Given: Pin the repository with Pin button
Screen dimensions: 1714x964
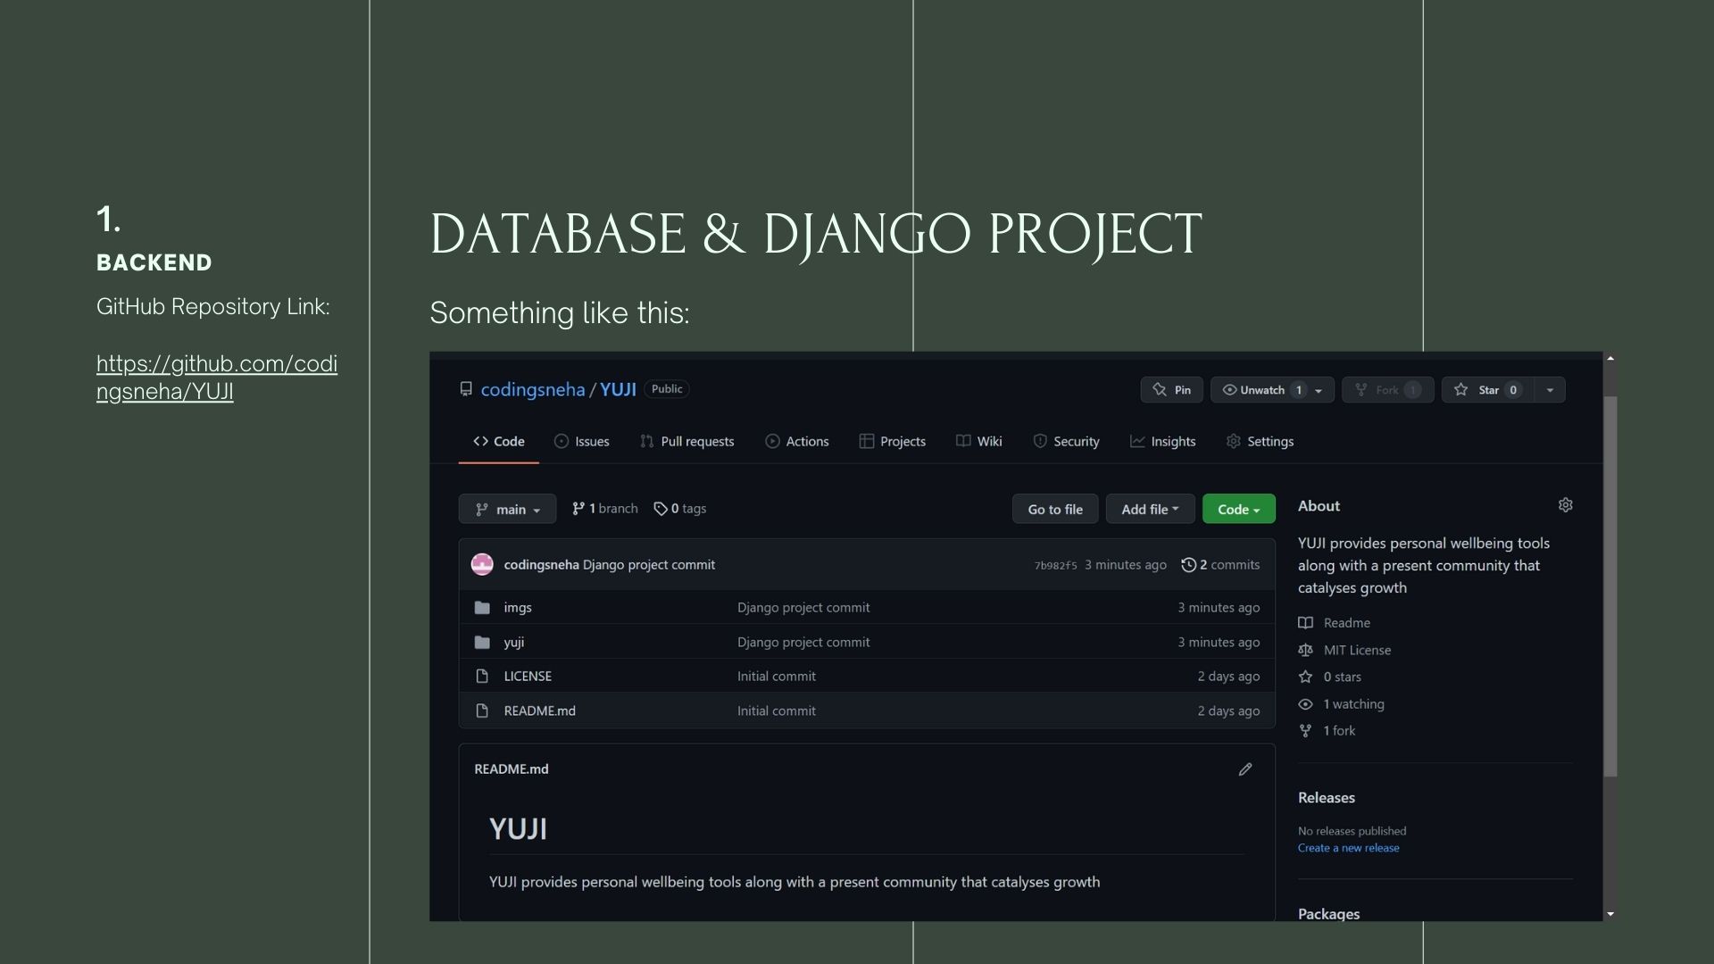Looking at the screenshot, I should click(x=1171, y=390).
